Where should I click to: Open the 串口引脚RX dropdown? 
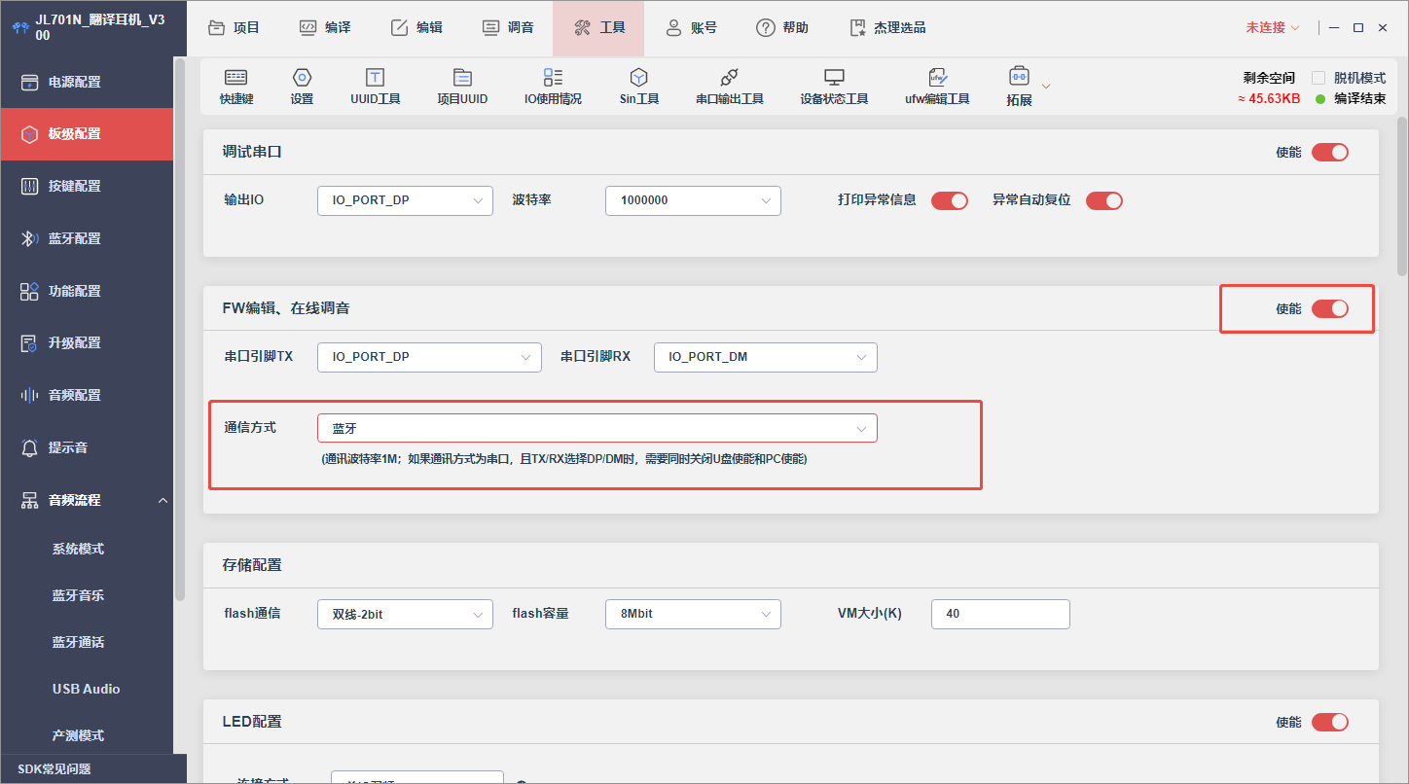click(766, 357)
